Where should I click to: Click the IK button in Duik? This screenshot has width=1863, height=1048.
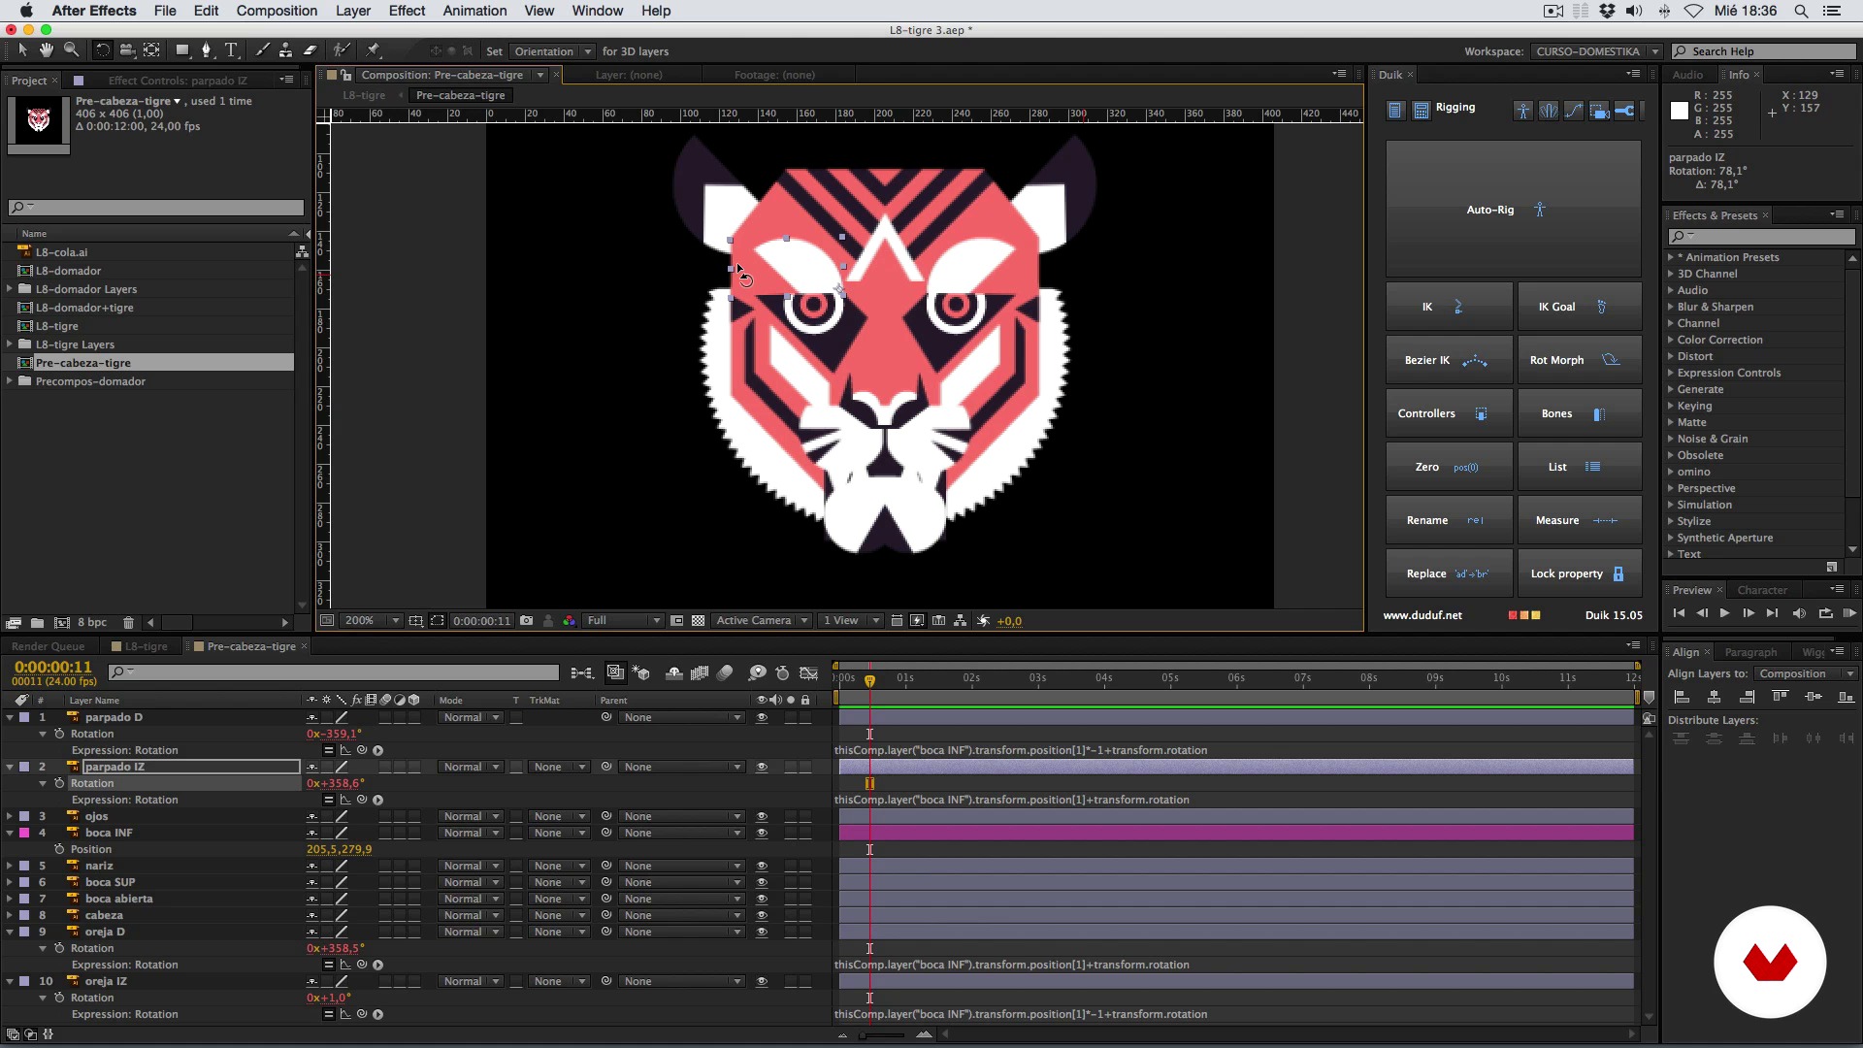pyautogui.click(x=1449, y=307)
